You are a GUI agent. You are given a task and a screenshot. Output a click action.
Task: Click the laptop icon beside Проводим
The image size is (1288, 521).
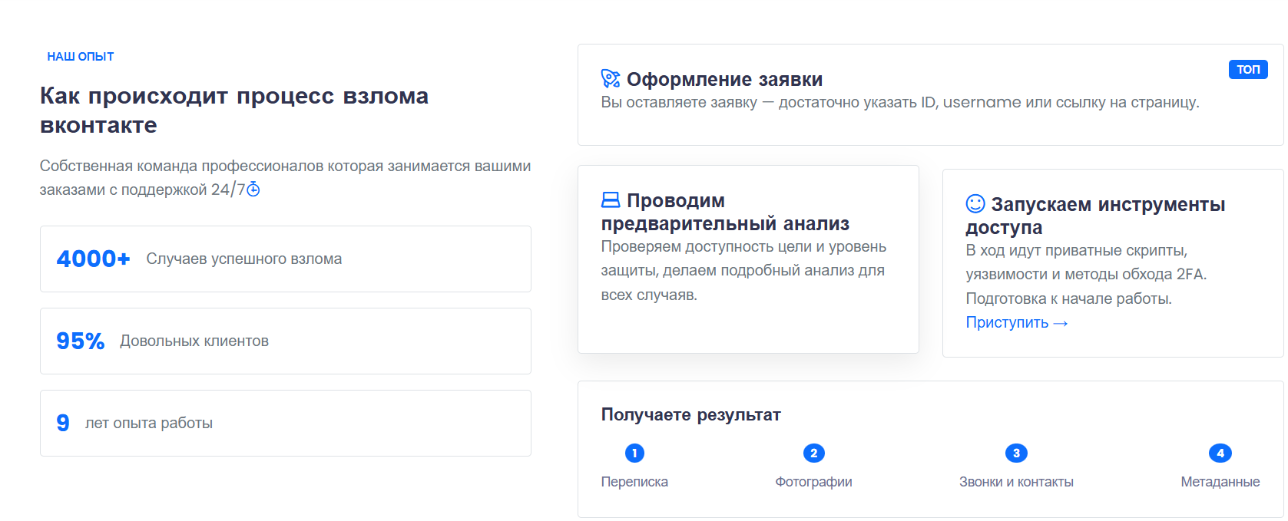point(611,200)
